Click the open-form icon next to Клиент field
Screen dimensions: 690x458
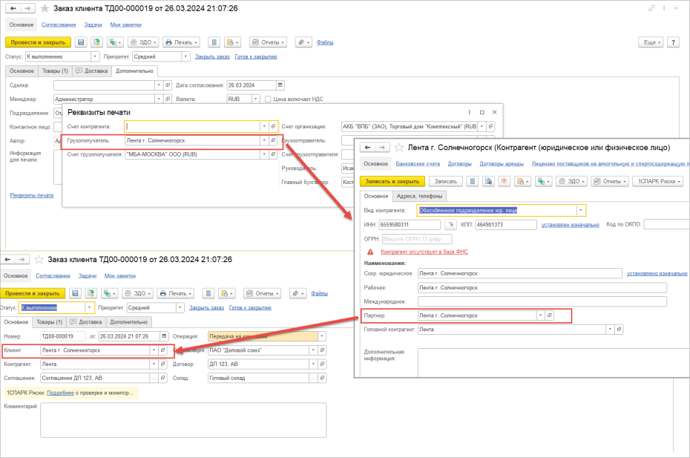162,350
